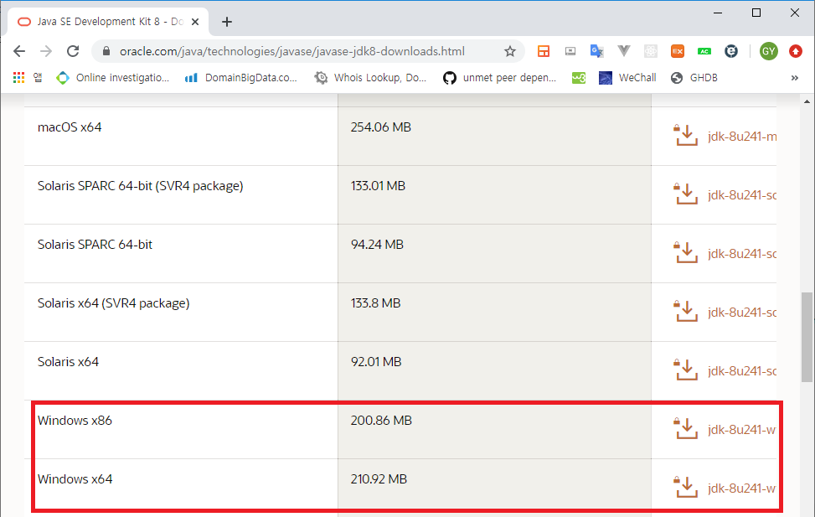Bookmark this page with the star icon
815x517 pixels.
[510, 51]
